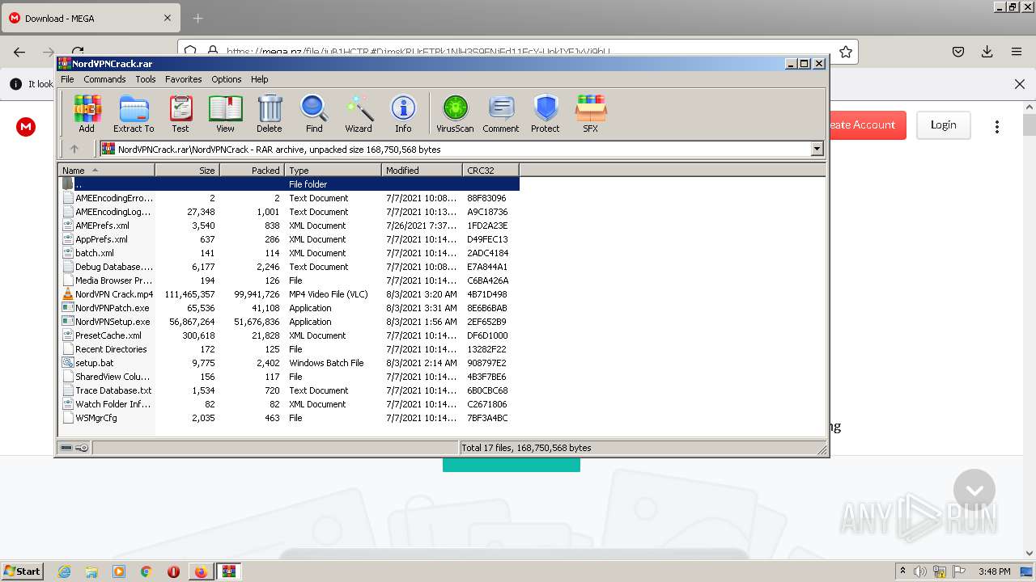Click the scroll-down circle button on MEGA page

pyautogui.click(x=974, y=490)
